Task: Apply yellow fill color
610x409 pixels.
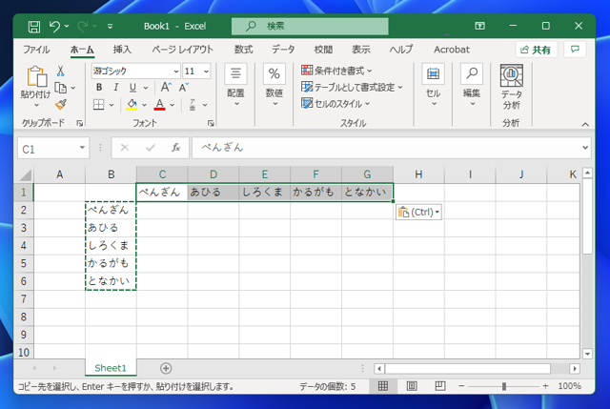Action: [132, 104]
